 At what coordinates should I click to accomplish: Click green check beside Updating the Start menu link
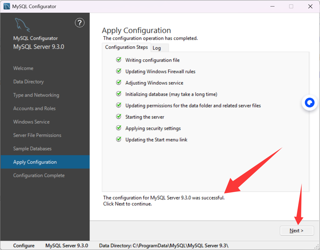(119, 139)
